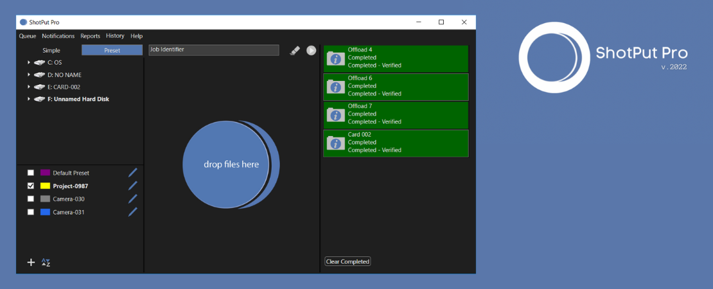This screenshot has height=289, width=713.
Task: Enable the Default Preset checkbox
Action: click(31, 173)
